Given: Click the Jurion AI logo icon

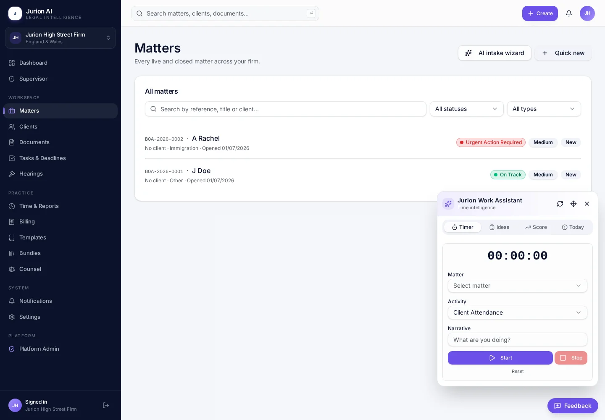Looking at the screenshot, I should (15, 13).
